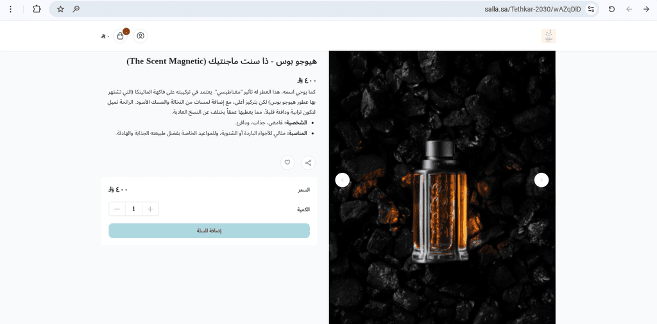Screen dimensions: 657x324
Task: Open the extensions puzzle icon
Action: pos(37,9)
